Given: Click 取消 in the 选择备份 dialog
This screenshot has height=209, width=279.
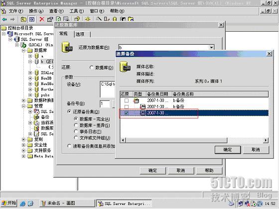Looking at the screenshot, I should [256, 150].
